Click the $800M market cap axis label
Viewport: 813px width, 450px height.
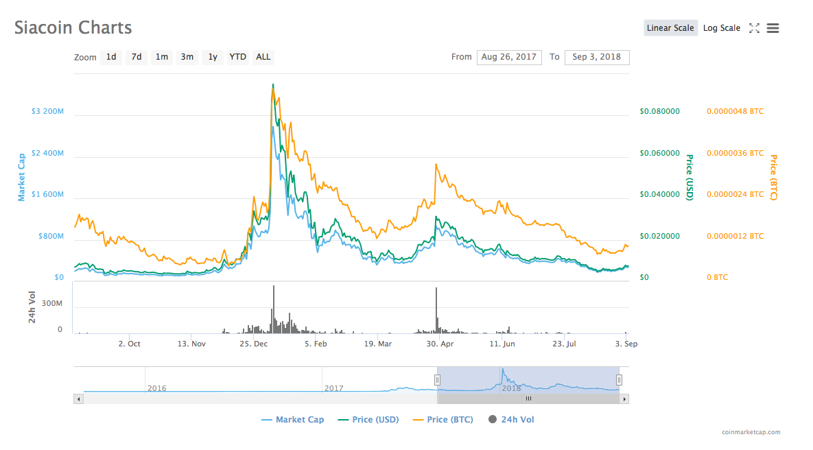click(51, 237)
